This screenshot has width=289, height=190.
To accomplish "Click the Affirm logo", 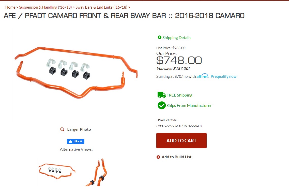I will pyautogui.click(x=202, y=76).
